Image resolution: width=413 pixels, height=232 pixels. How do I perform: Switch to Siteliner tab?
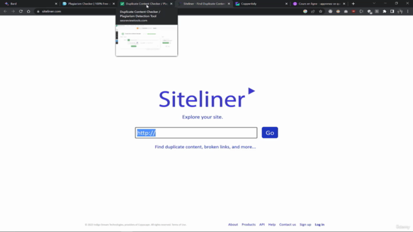[x=203, y=4]
